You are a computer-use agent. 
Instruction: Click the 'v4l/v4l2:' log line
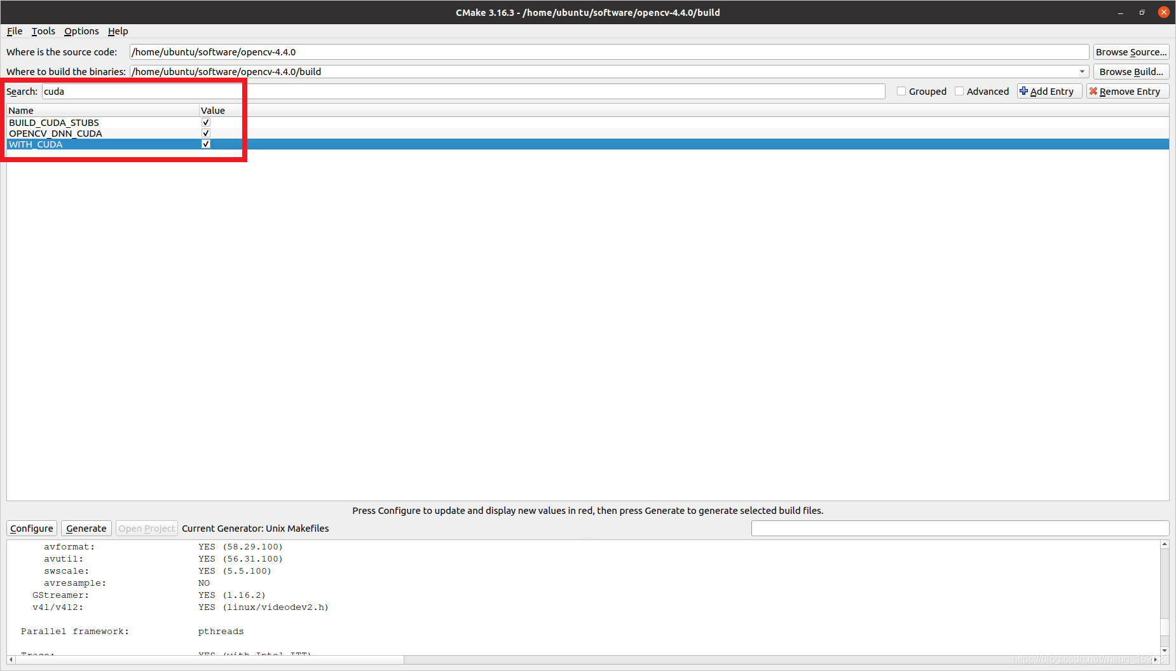181,607
